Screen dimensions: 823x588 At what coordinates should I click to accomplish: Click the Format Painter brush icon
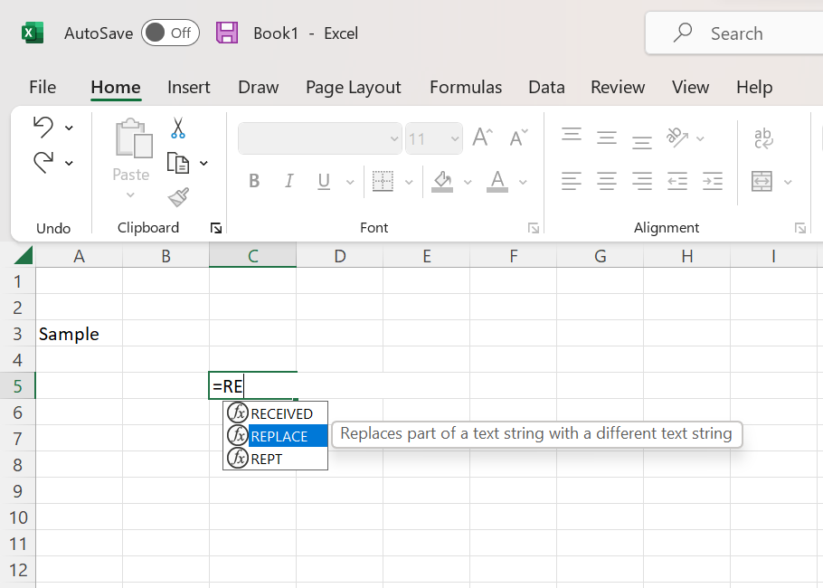tap(178, 197)
